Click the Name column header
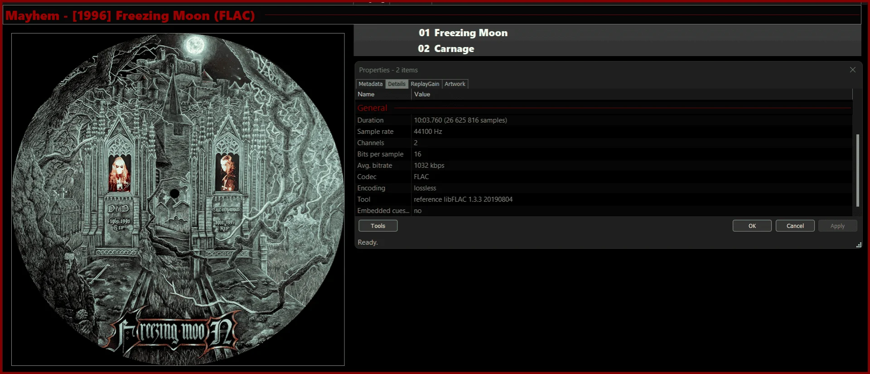The height and width of the screenshot is (374, 870). coord(383,94)
